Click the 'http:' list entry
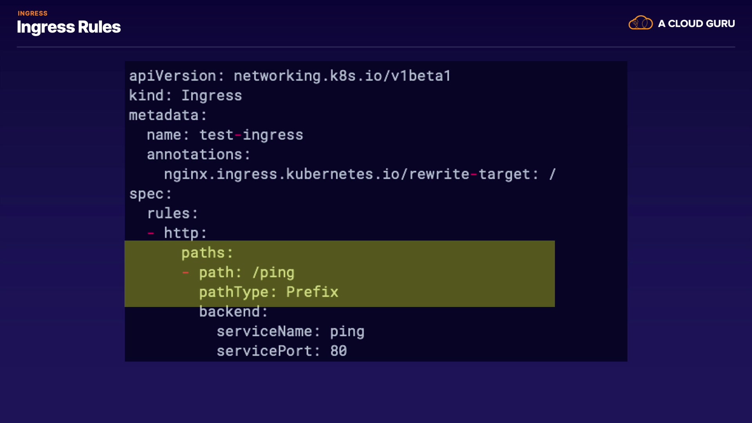Image resolution: width=752 pixels, height=423 pixels. pos(185,233)
